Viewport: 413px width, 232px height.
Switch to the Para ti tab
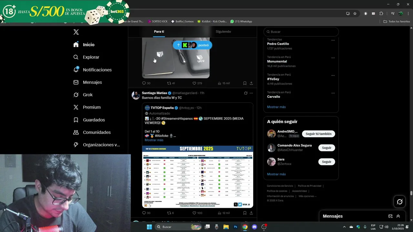coord(159,32)
